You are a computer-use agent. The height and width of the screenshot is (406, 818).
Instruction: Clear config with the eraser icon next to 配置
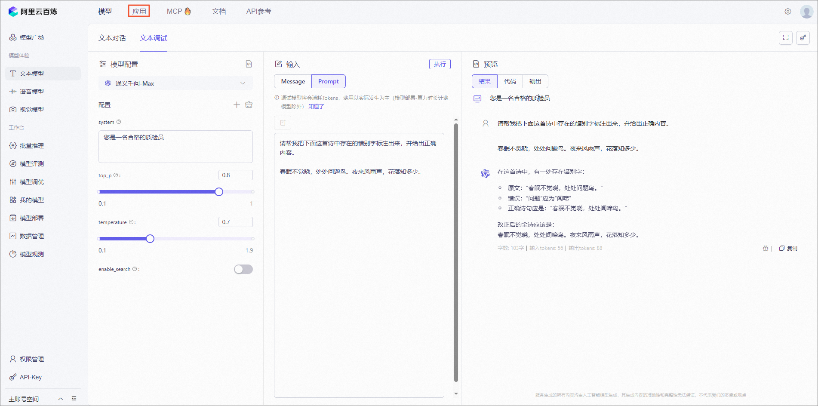[x=249, y=105]
